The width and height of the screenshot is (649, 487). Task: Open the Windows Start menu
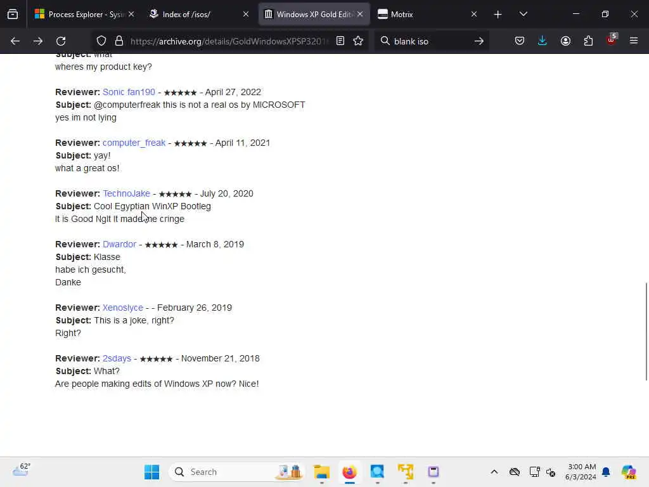tap(151, 472)
